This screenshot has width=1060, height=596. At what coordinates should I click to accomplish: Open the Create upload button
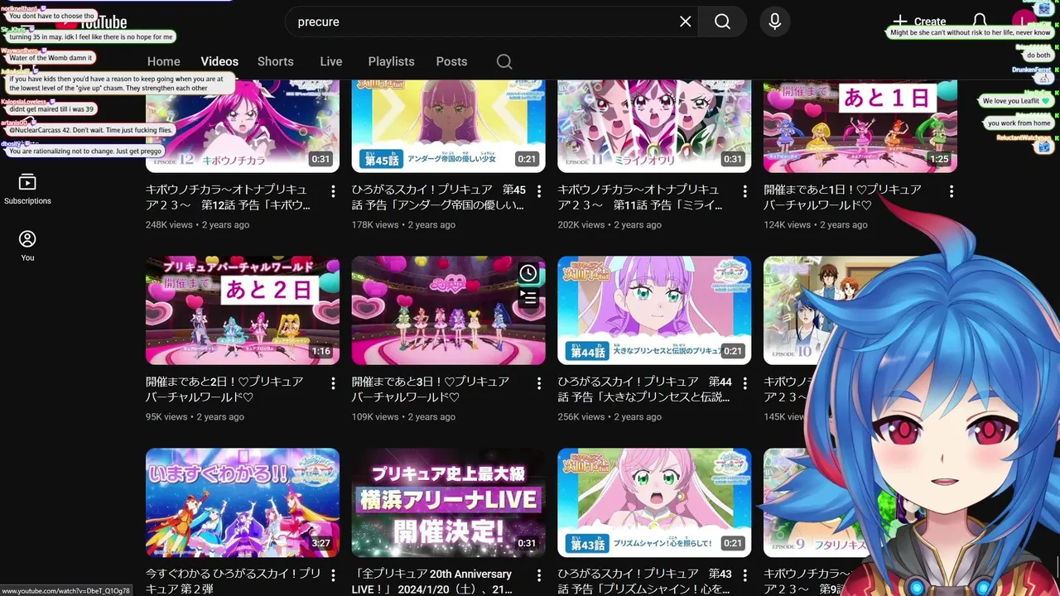(x=920, y=22)
